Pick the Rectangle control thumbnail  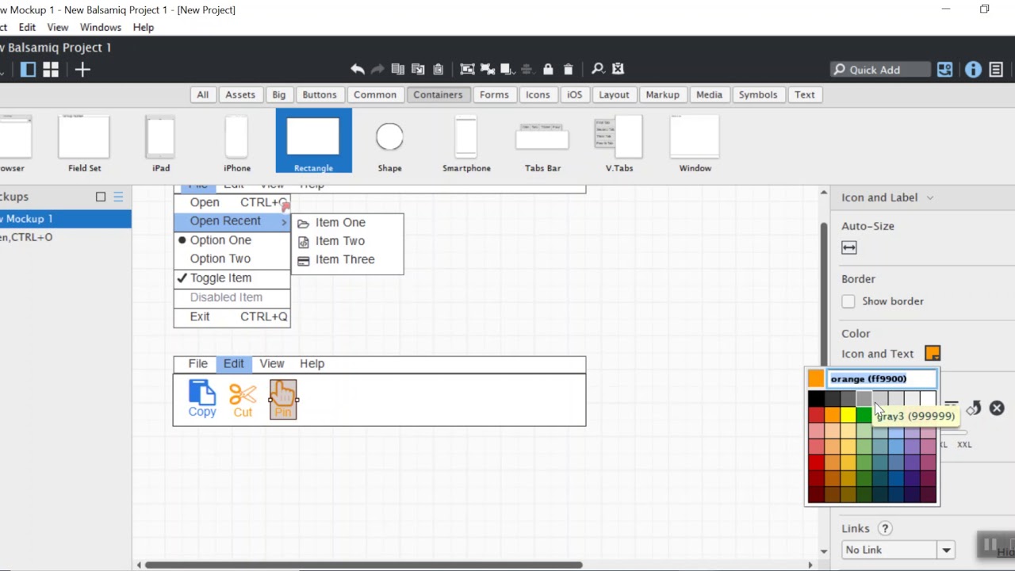click(313, 141)
